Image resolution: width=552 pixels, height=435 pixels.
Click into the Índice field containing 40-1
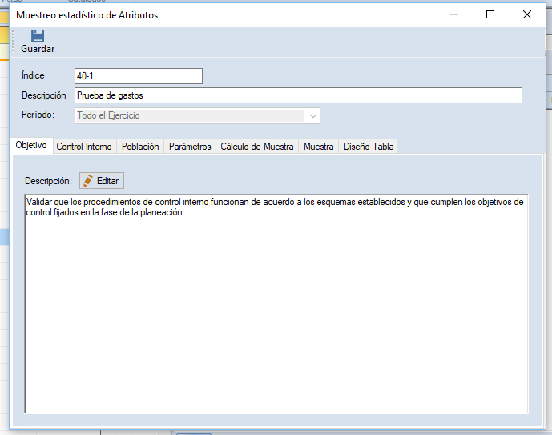point(137,76)
